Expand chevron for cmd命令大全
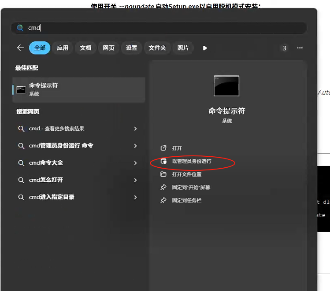Viewport: 330px width, 291px height. coord(136,163)
